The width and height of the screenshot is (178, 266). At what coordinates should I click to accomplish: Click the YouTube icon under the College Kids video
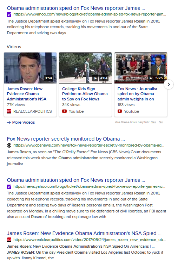pos(64,111)
